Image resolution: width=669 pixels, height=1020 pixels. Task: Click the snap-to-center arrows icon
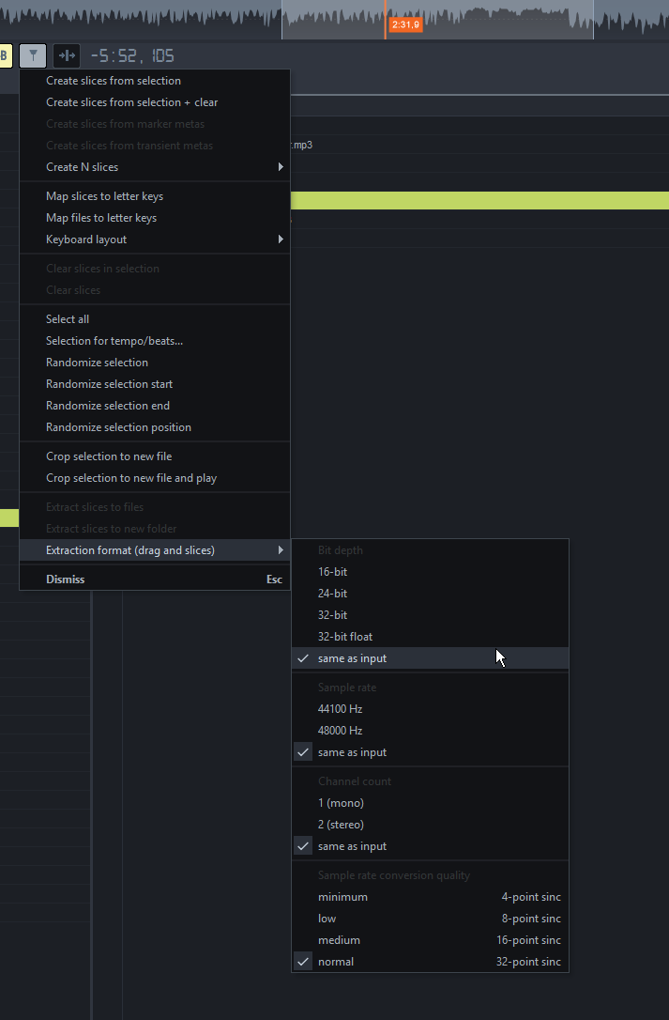pos(66,55)
